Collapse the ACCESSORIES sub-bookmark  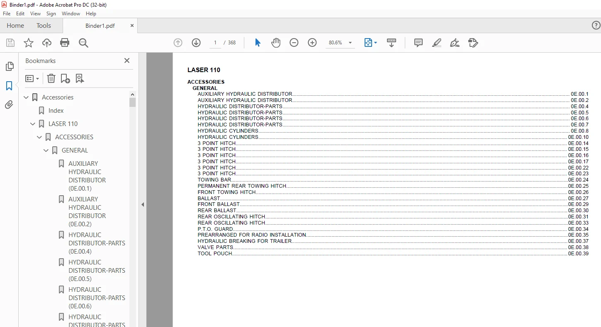click(x=40, y=137)
